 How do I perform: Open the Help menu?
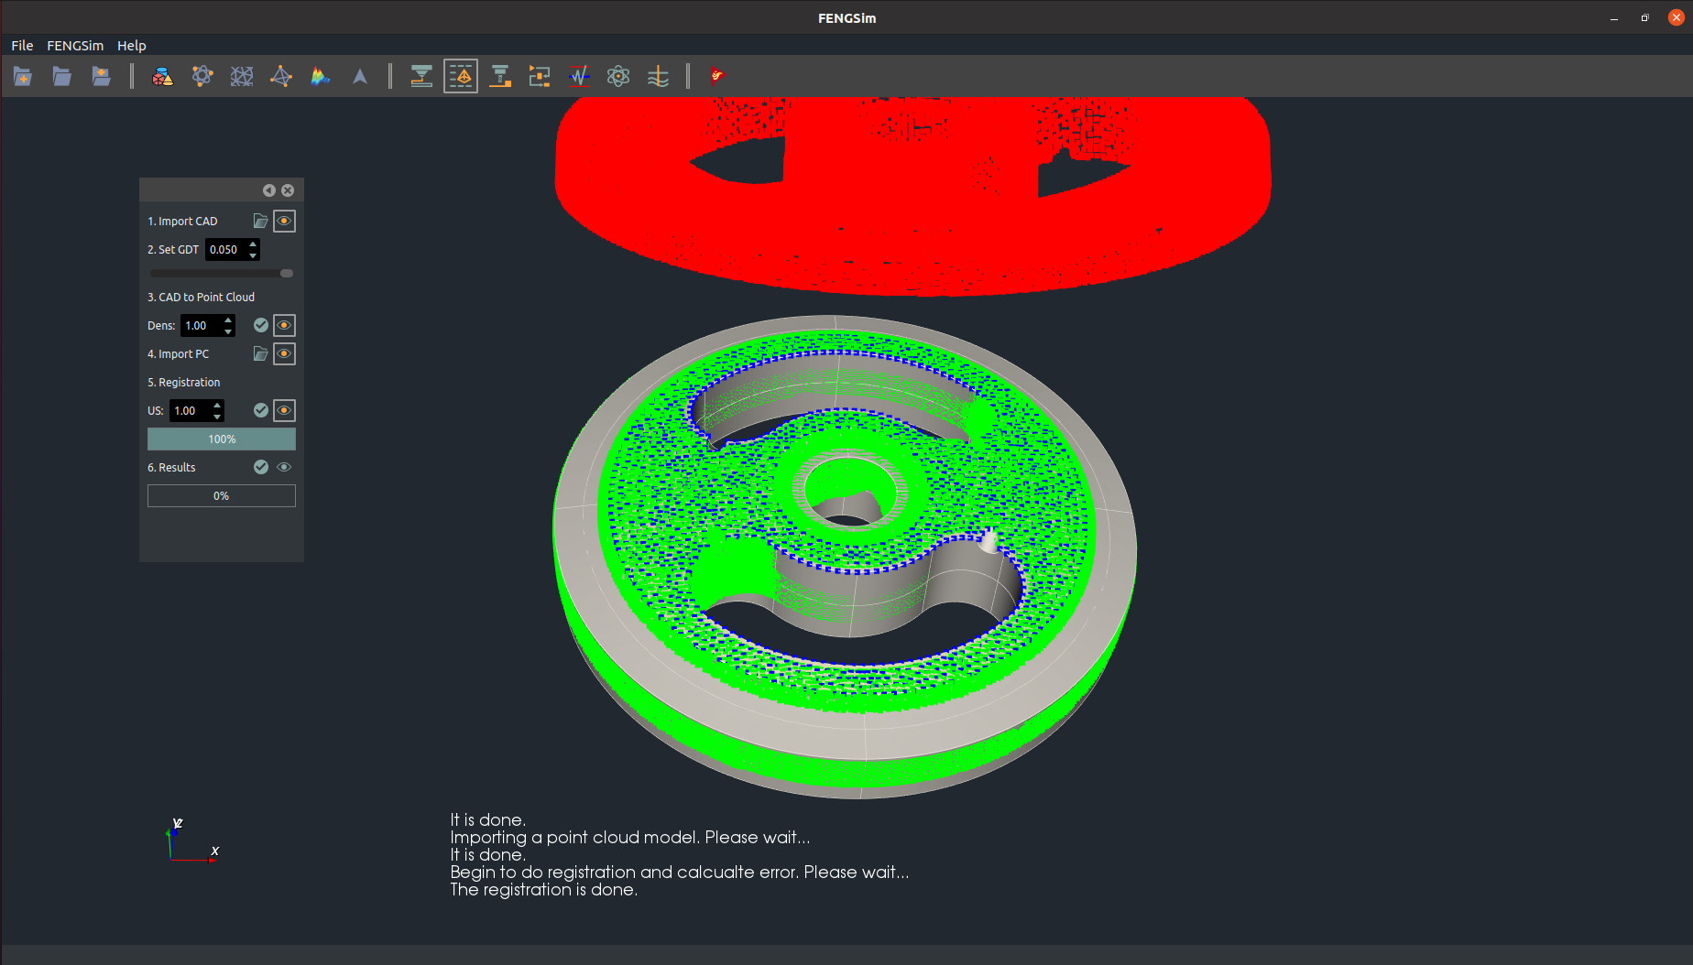131,46
